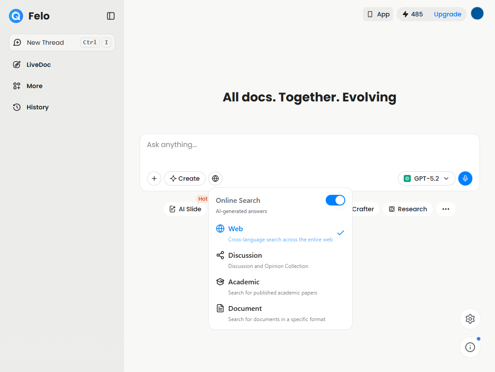This screenshot has height=372, width=495.
Task: Open the settings gear
Action: 470,318
